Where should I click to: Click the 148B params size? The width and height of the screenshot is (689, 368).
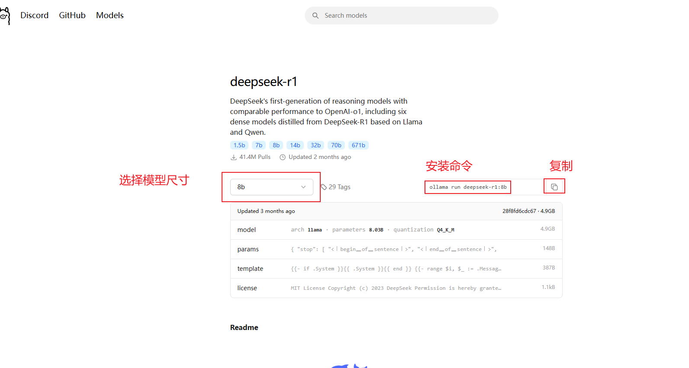(549, 248)
